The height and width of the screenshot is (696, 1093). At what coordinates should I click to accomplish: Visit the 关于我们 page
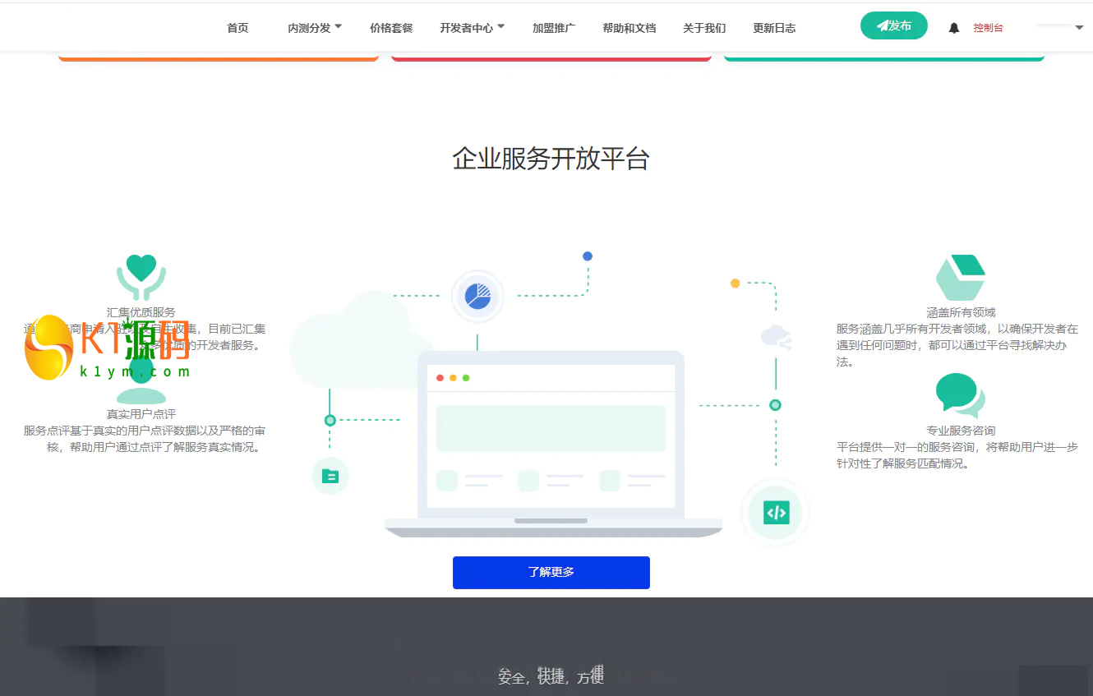tap(704, 28)
